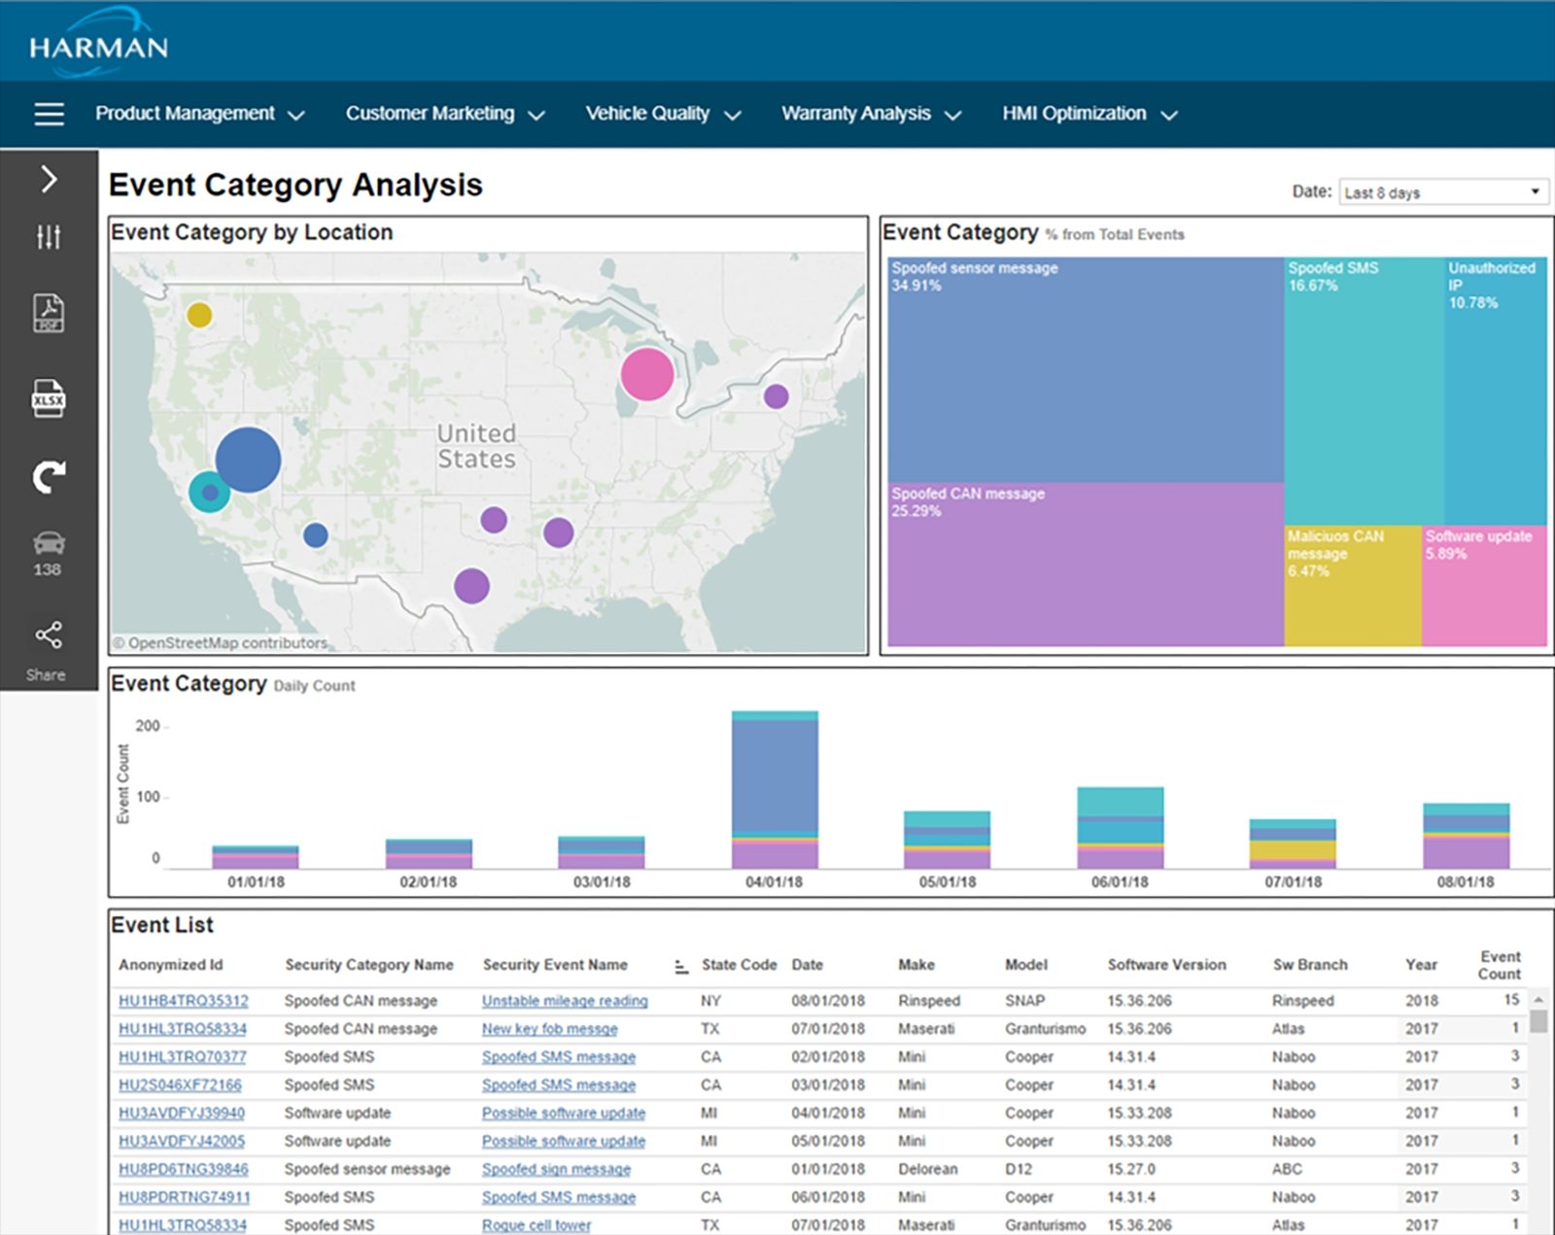
Task: Expand the Product Management menu
Action: tap(200, 114)
